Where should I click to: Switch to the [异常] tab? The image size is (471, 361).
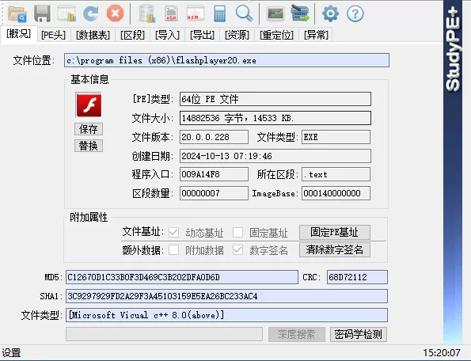click(316, 35)
